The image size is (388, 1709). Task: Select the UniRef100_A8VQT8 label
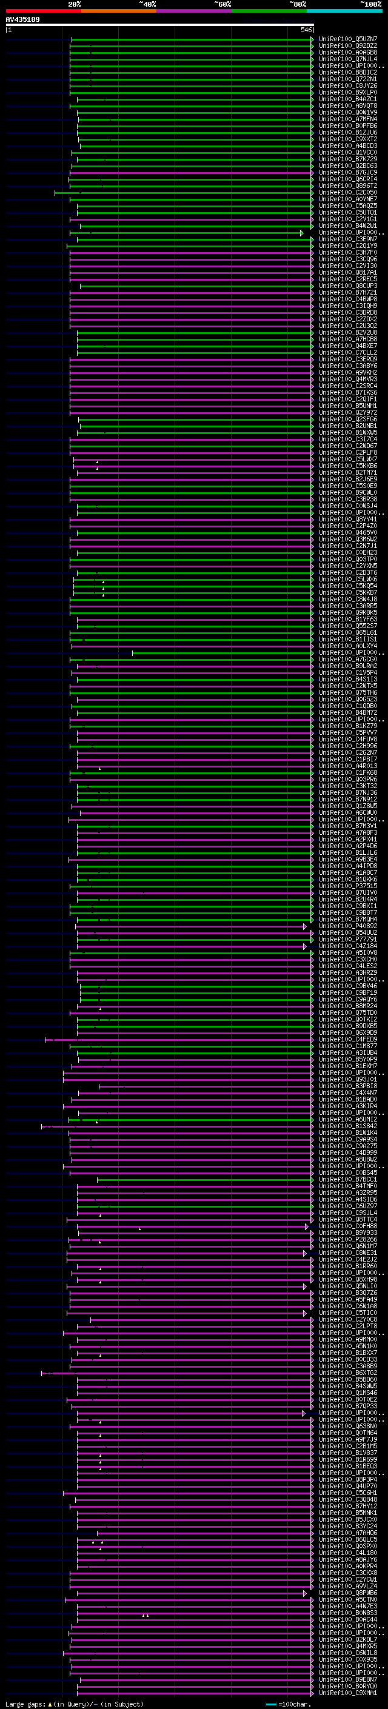click(348, 106)
